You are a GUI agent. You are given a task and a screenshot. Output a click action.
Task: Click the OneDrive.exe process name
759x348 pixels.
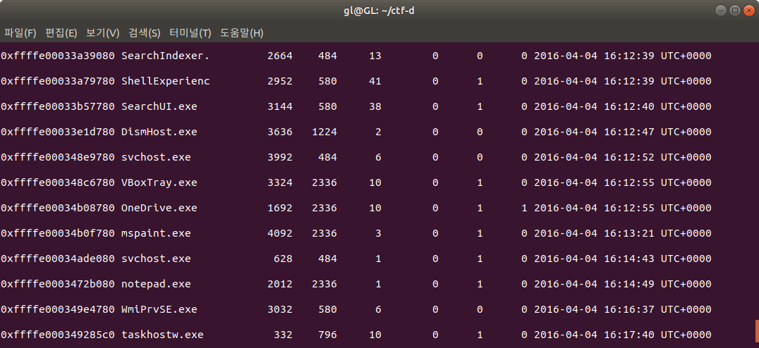pos(159,208)
